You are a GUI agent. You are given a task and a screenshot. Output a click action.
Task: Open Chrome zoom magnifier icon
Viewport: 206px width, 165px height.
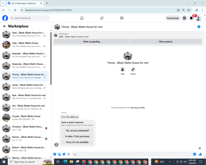pyautogui.click(x=183, y=10)
